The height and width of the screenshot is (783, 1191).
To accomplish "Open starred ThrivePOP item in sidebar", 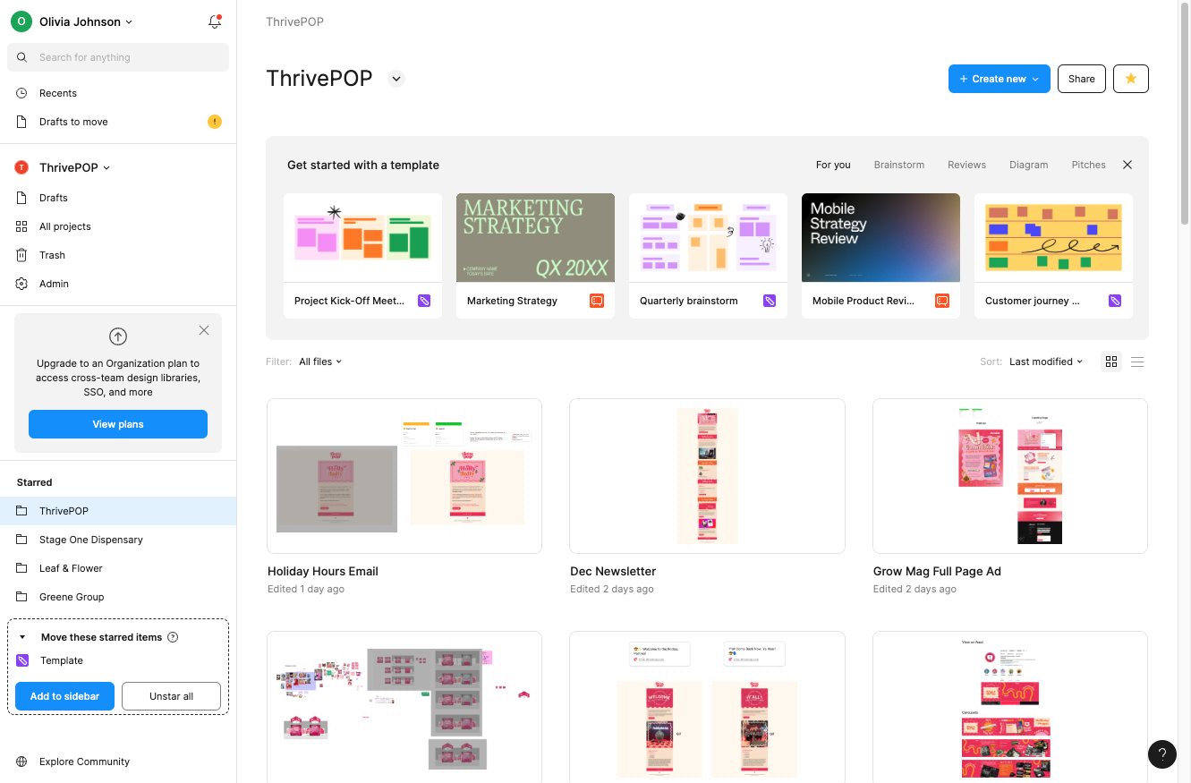I will [x=118, y=511].
